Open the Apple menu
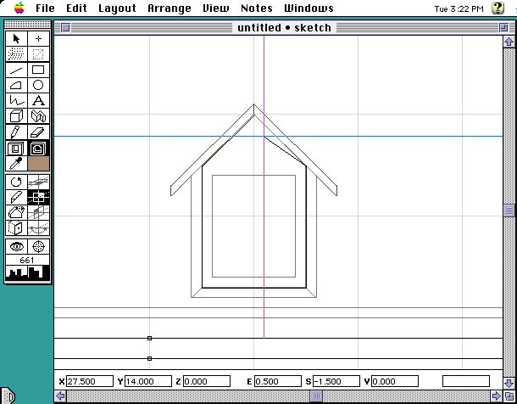This screenshot has height=404, width=517. (x=19, y=8)
